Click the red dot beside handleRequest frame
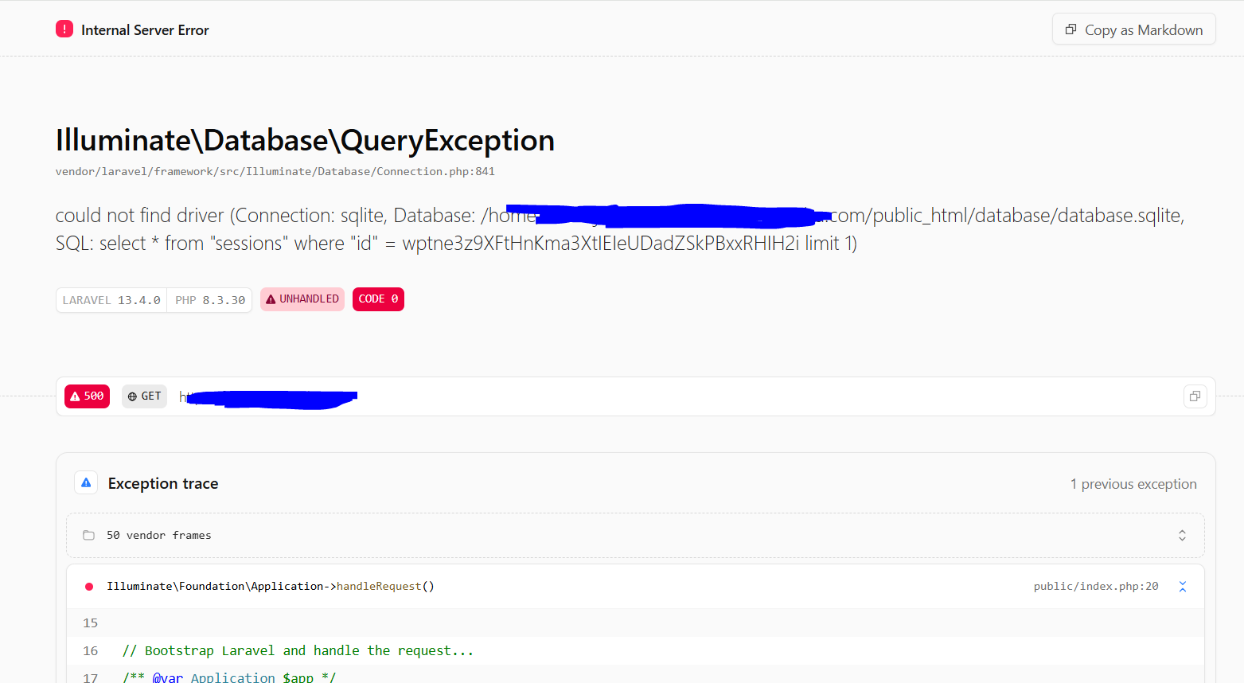1244x683 pixels. click(x=89, y=587)
